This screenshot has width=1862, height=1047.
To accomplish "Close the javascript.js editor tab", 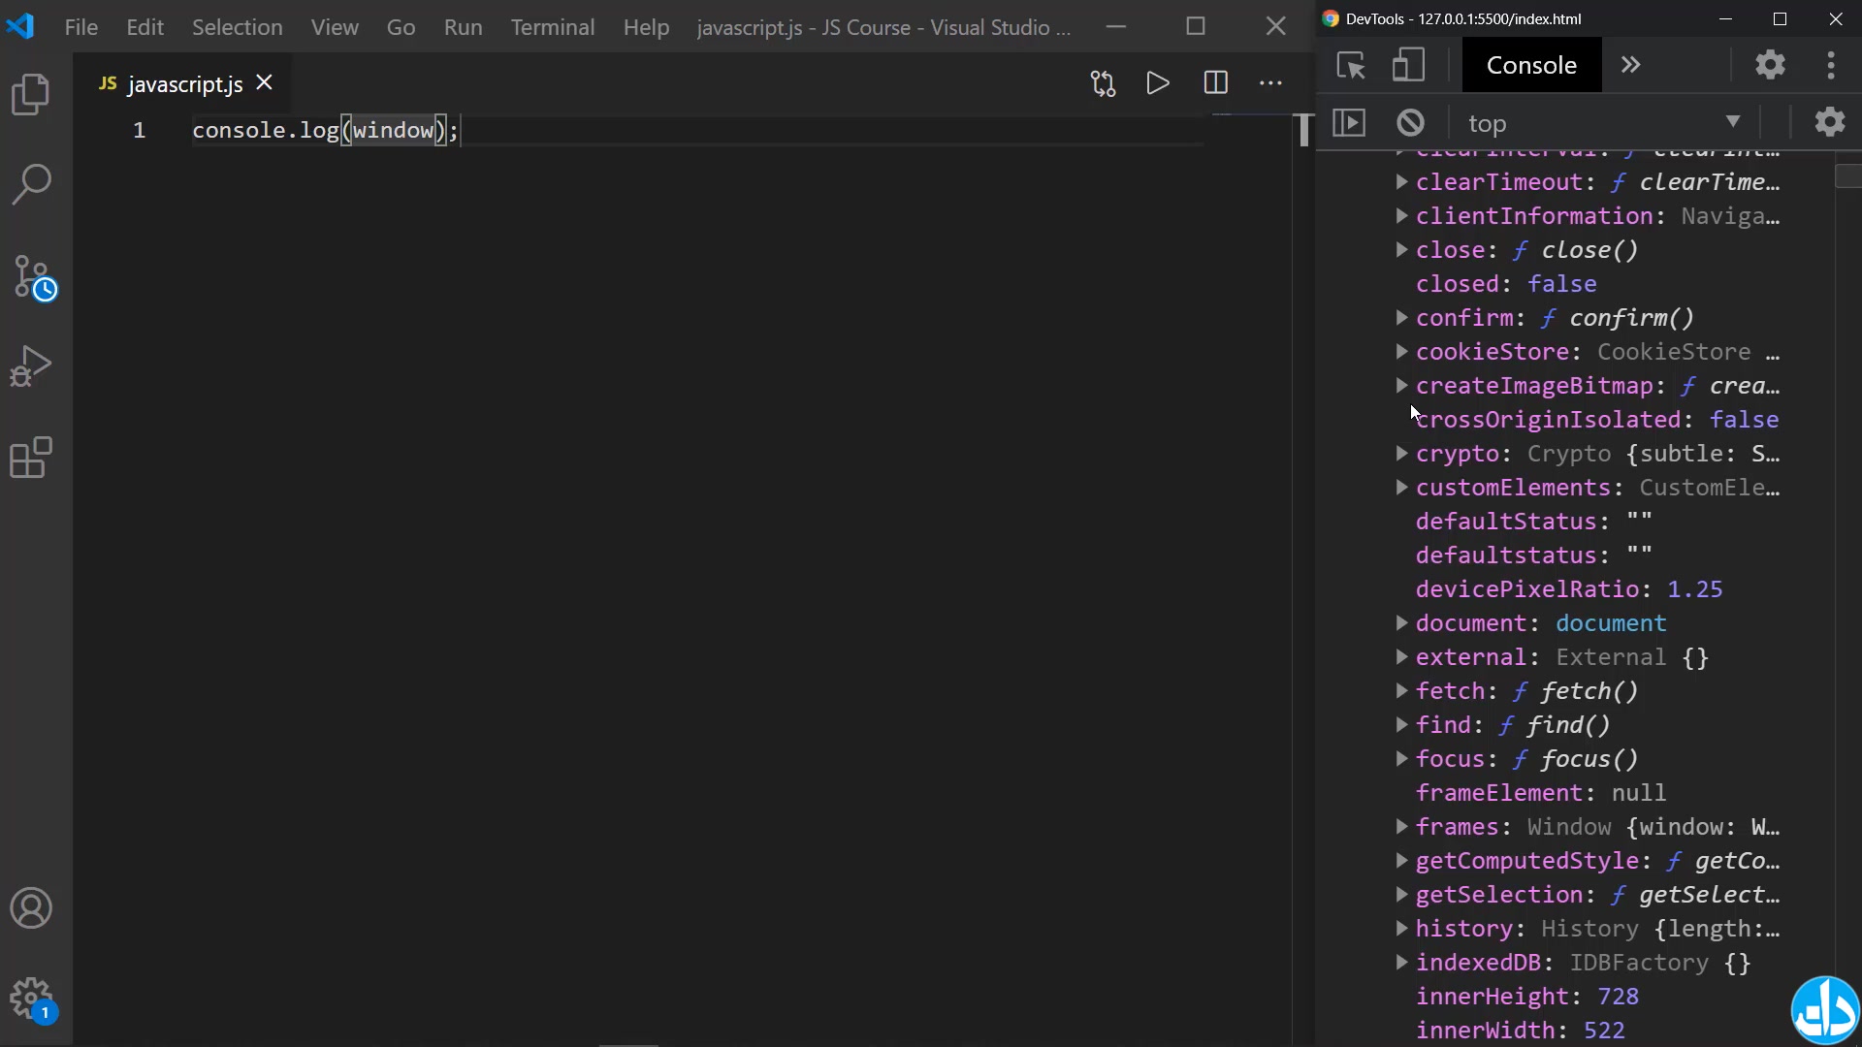I will 264,83.
